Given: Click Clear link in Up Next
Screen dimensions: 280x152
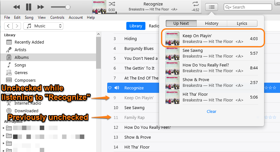Looking at the screenshot, I should 211,112.
